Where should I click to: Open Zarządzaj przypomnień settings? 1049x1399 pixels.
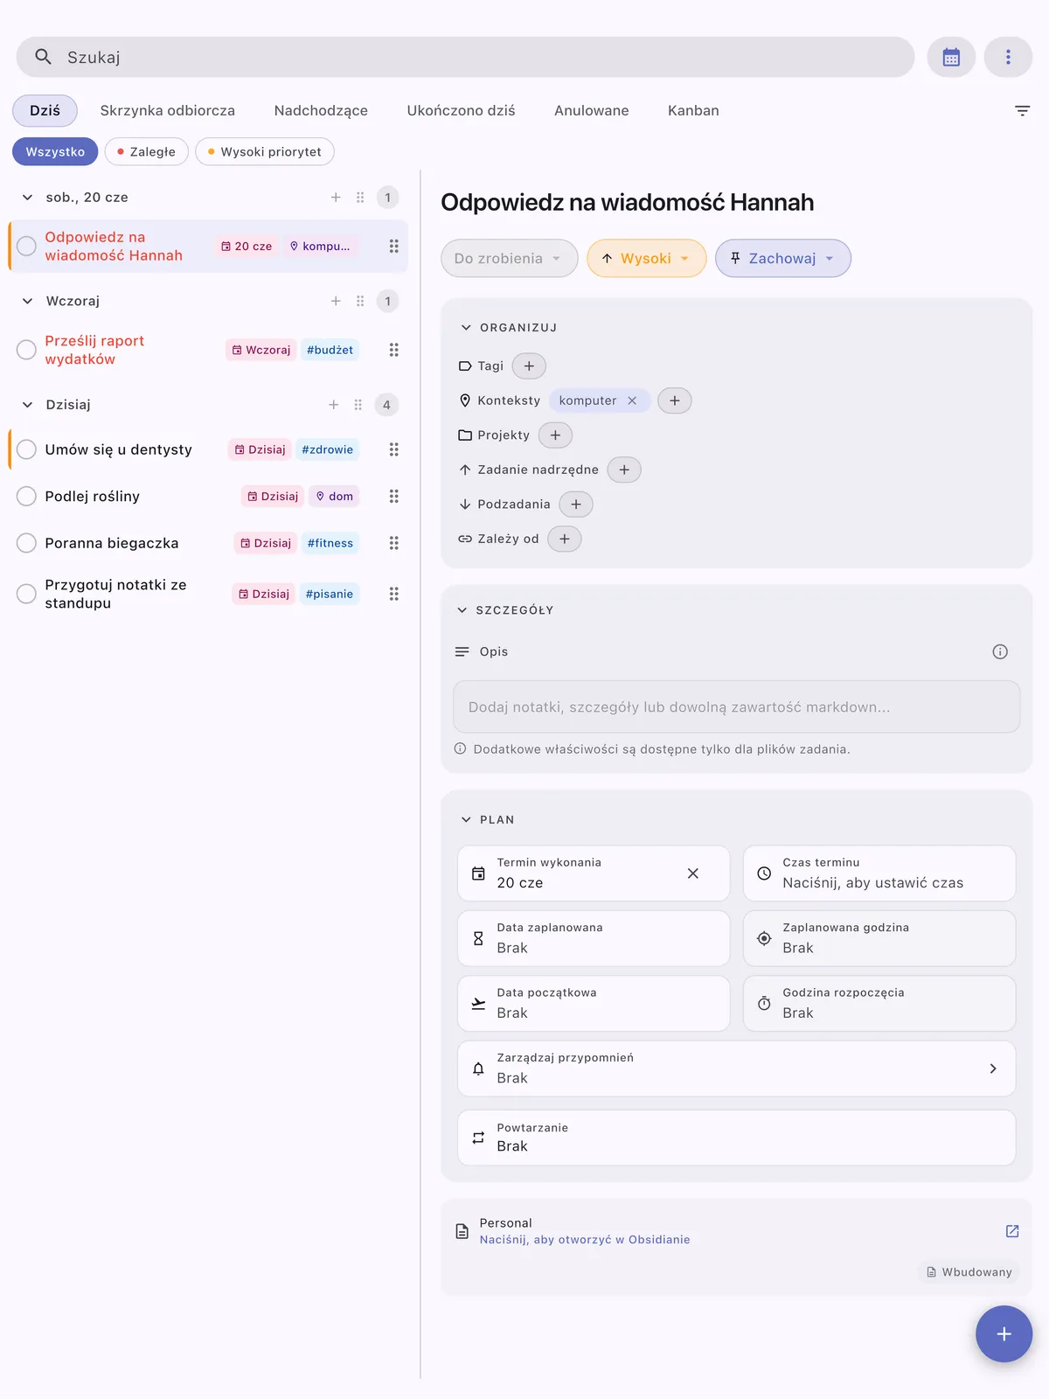click(x=737, y=1068)
